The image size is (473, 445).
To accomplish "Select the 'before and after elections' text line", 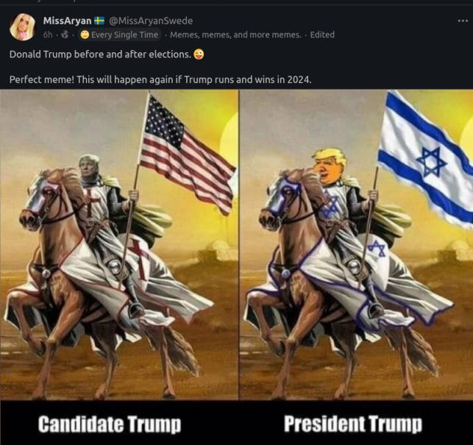I will 100,54.
